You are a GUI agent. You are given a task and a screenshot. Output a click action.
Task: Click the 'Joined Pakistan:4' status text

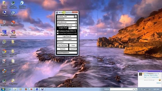[x=63, y=53]
